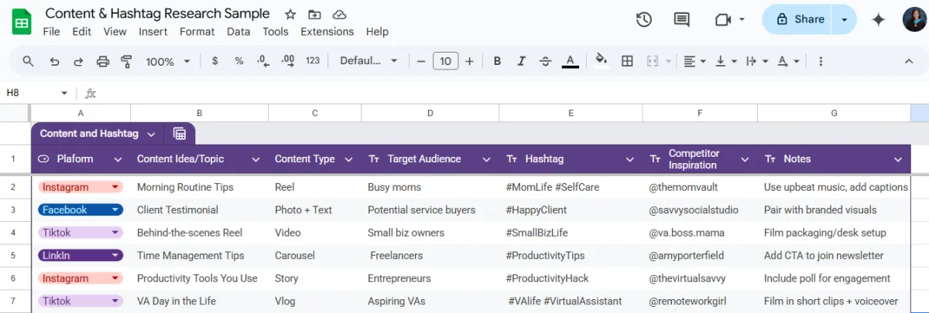Open the font family dropdown
Image resolution: width=929 pixels, height=313 pixels.
(x=369, y=61)
